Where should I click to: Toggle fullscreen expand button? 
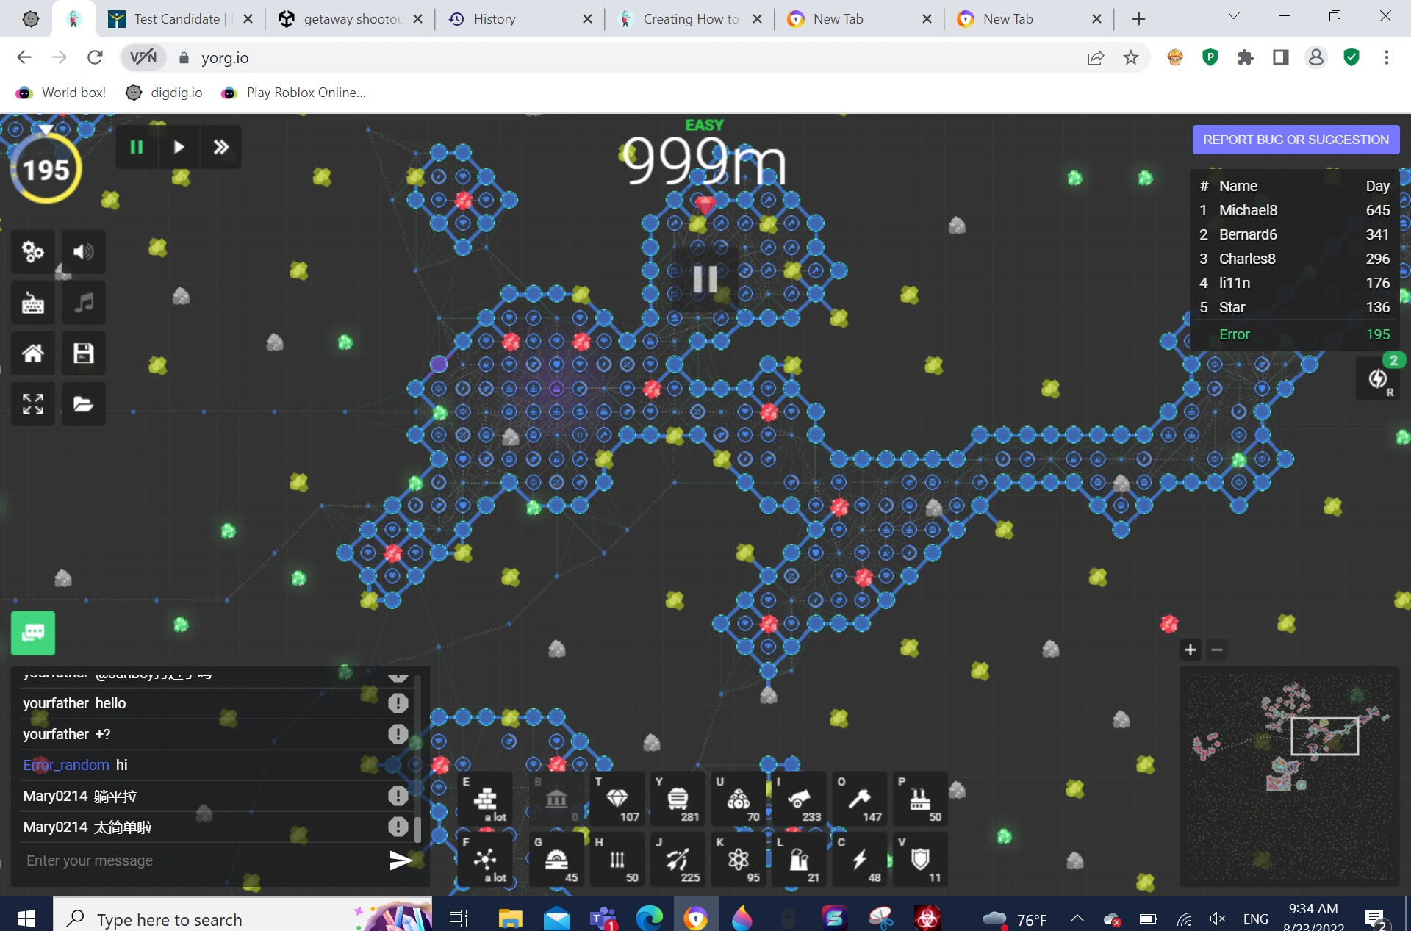(x=33, y=403)
